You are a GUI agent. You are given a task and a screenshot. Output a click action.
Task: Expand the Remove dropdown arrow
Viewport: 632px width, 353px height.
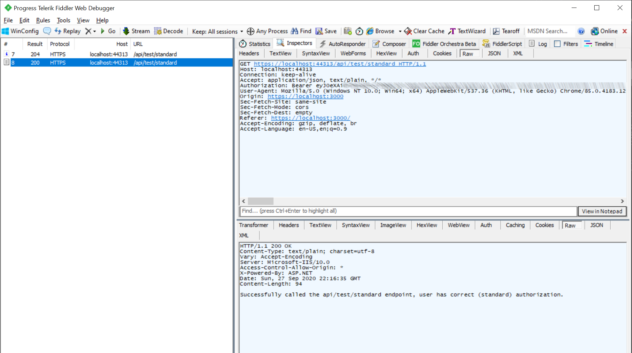(95, 31)
